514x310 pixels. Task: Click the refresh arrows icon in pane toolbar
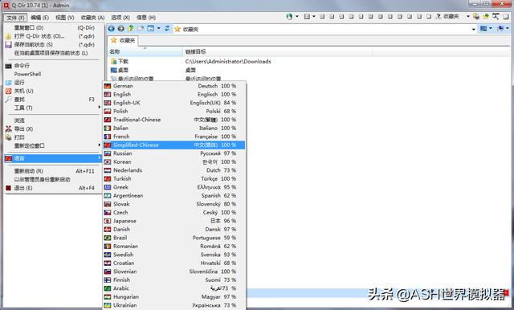[167, 28]
